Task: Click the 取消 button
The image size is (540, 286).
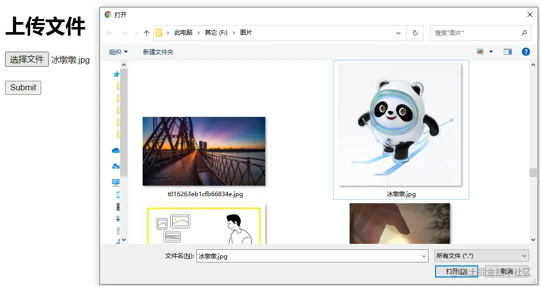Action: tap(506, 271)
